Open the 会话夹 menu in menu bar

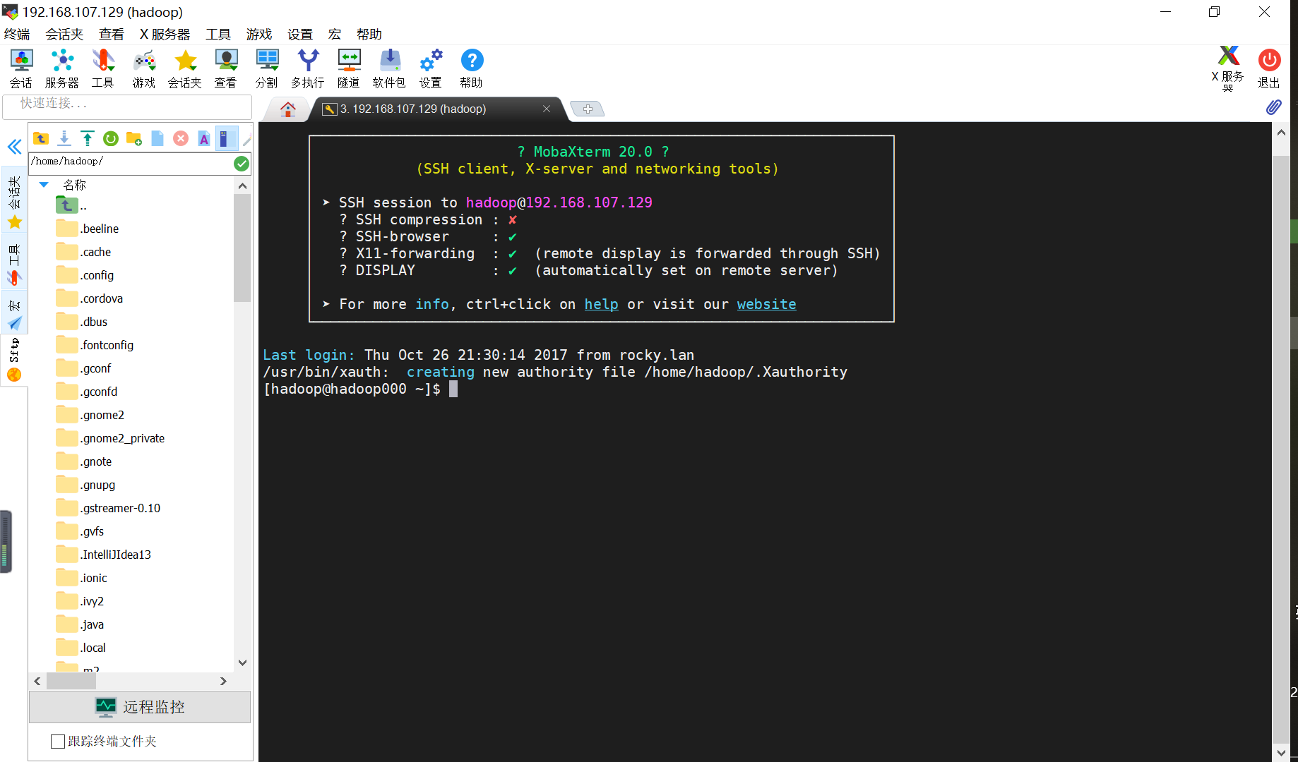click(x=64, y=35)
